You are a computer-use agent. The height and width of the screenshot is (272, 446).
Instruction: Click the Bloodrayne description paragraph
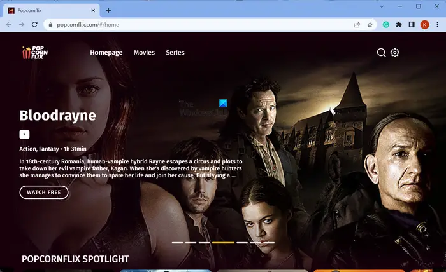[x=131, y=168]
